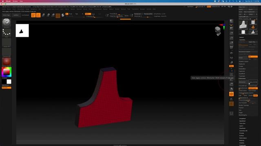Expand the DynaMesh section
This screenshot has height=146, width=261.
242,74
